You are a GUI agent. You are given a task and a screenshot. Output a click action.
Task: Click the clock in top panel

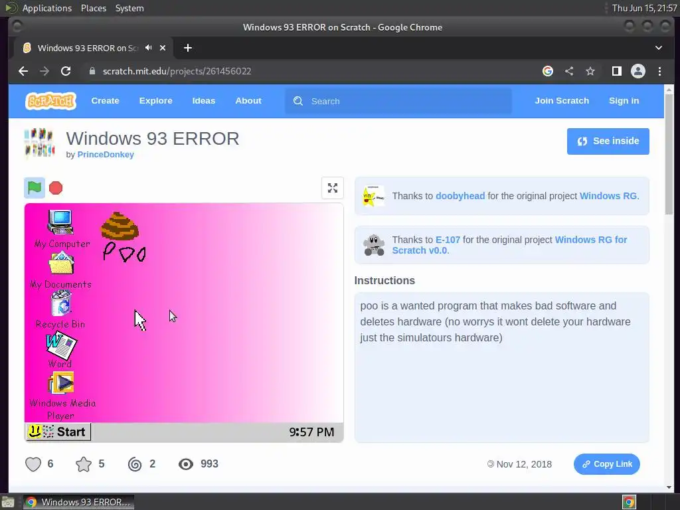(x=644, y=8)
